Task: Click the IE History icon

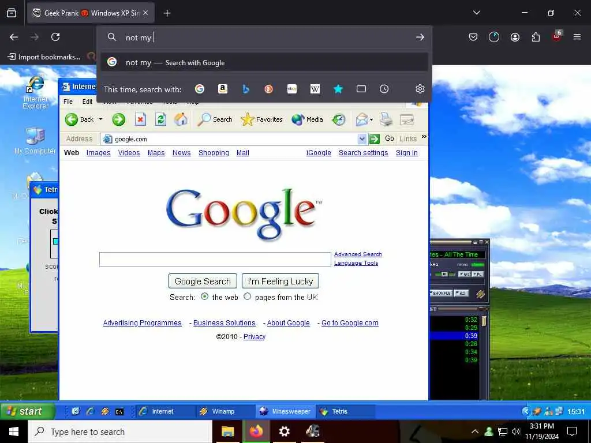Action: pos(338,119)
